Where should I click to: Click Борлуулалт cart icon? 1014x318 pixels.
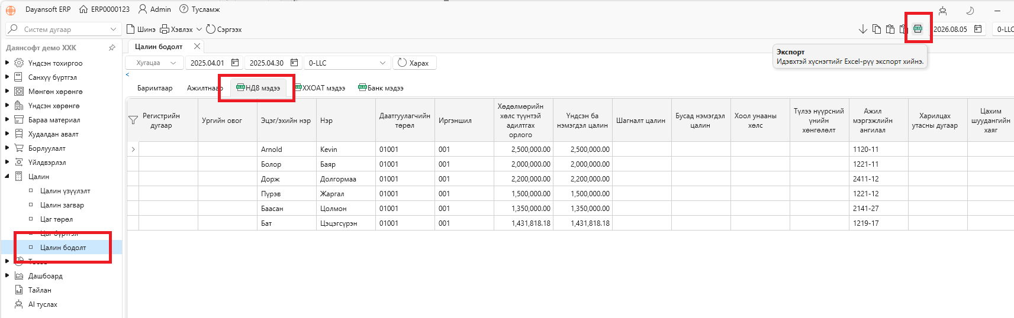click(x=19, y=148)
